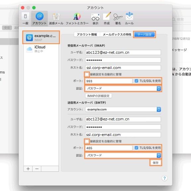Switch to メールボックスの特性 tab
191x191 pixels.
click(x=117, y=34)
